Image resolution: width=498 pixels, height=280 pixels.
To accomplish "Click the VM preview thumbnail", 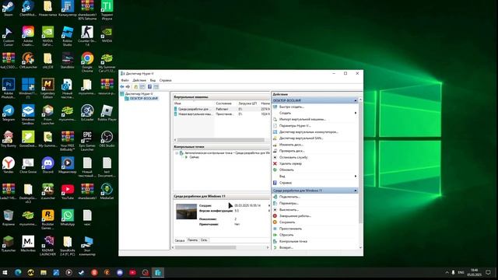I will [187, 212].
